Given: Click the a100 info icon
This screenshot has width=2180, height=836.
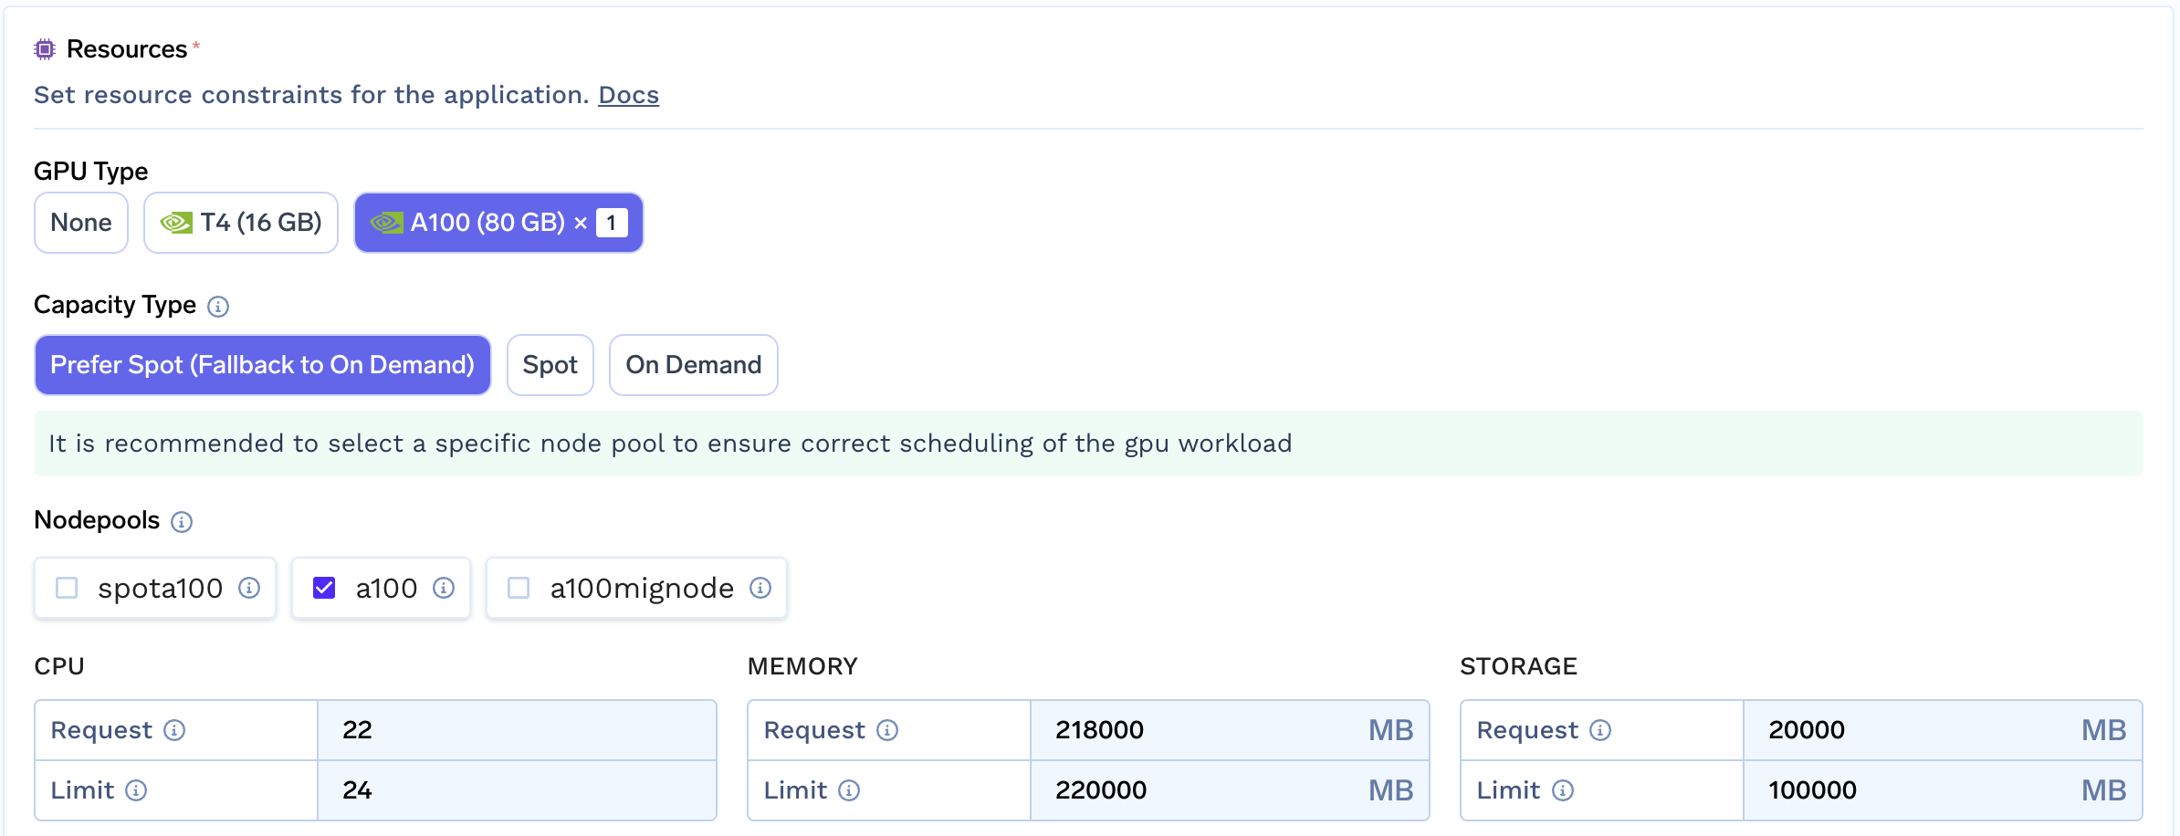Looking at the screenshot, I should click(x=445, y=589).
